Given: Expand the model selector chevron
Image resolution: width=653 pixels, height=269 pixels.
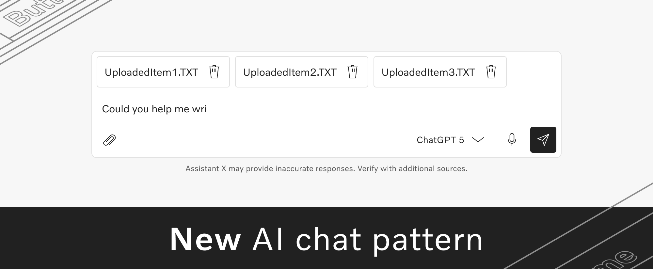Looking at the screenshot, I should click(x=478, y=140).
